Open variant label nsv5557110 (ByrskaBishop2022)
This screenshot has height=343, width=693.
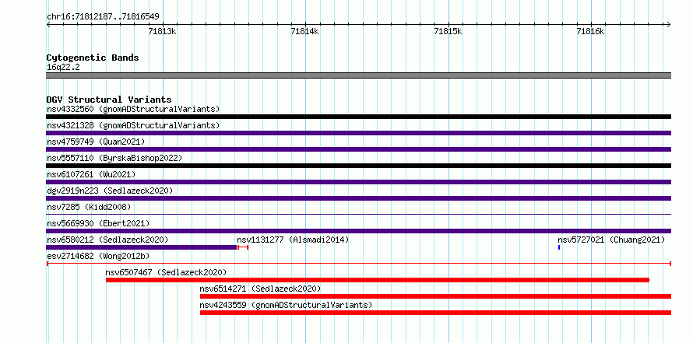(114, 158)
